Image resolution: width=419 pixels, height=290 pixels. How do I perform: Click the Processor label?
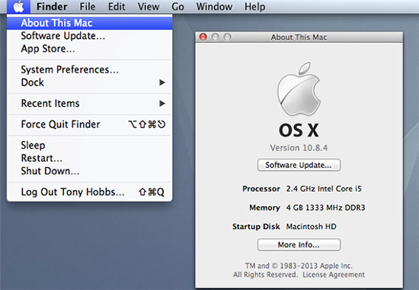click(261, 188)
